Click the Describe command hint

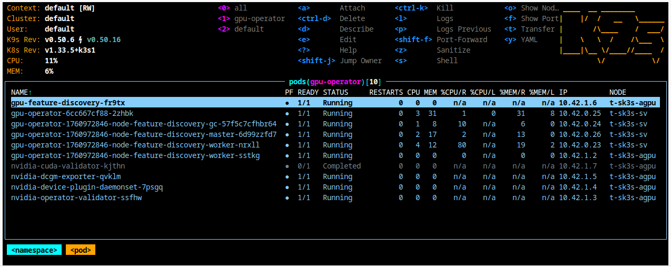click(x=356, y=29)
